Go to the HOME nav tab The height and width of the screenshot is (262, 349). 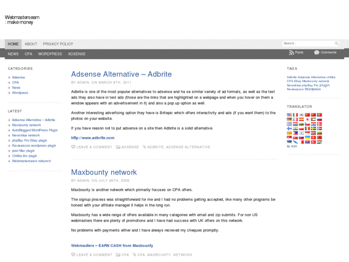click(x=13, y=44)
